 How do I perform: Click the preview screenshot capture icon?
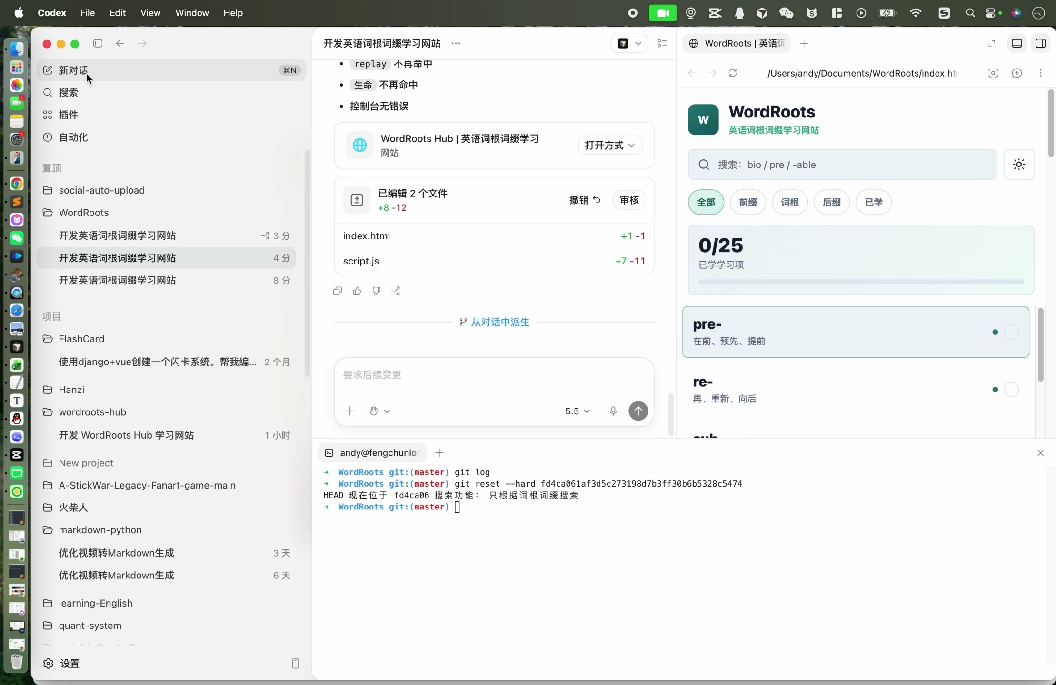[x=993, y=73]
